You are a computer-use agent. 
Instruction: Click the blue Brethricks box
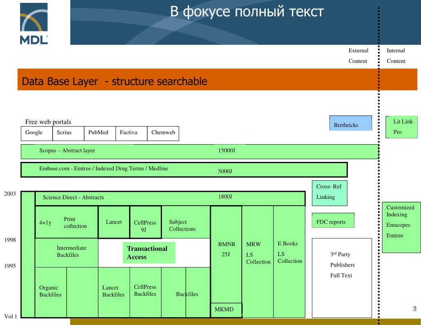coord(351,123)
